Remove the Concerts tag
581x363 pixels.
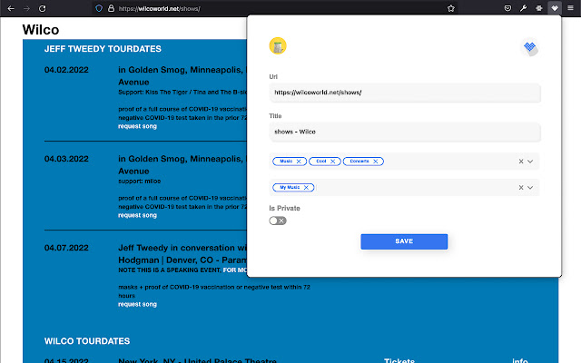coord(375,162)
